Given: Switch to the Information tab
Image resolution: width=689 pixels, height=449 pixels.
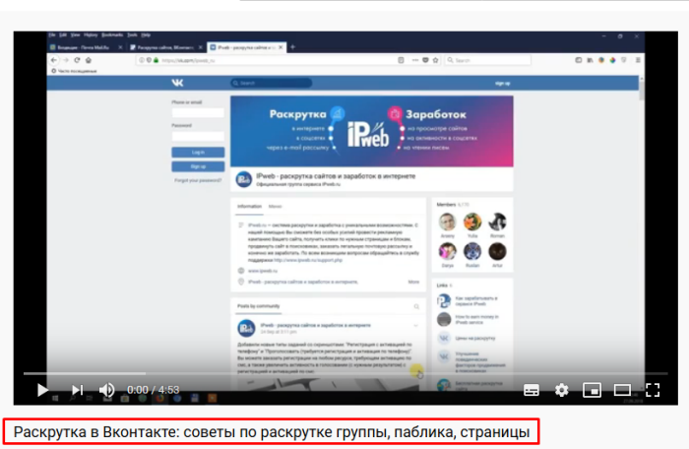Looking at the screenshot, I should (249, 207).
